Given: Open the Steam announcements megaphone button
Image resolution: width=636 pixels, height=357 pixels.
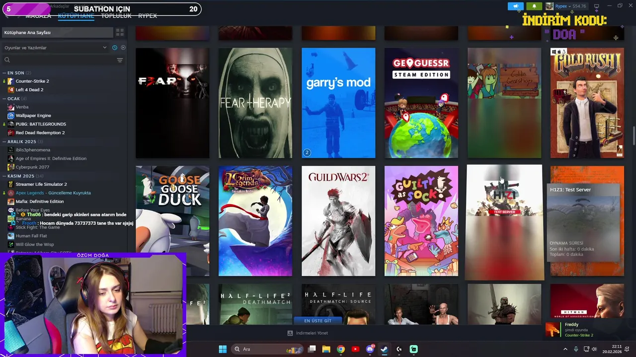Looking at the screenshot, I should click(516, 6).
